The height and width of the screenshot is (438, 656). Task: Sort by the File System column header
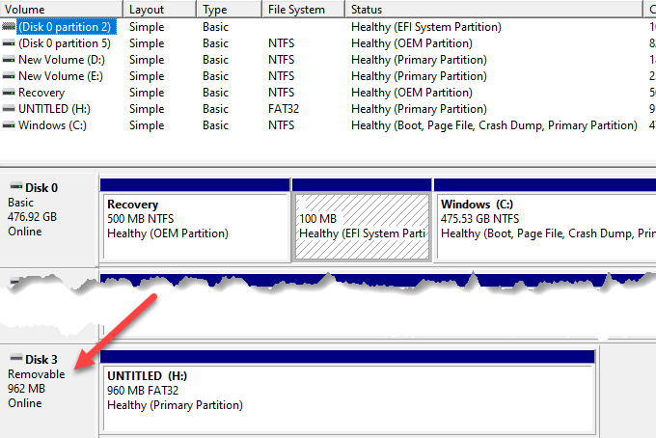[x=302, y=10]
